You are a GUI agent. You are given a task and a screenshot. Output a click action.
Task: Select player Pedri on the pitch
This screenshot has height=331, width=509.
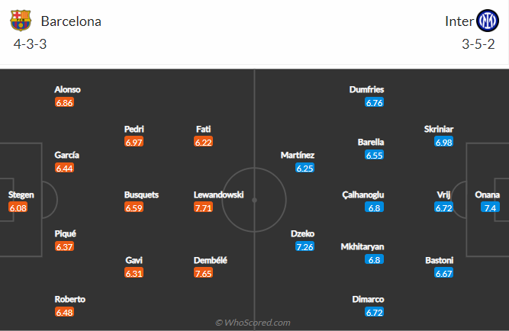click(134, 129)
